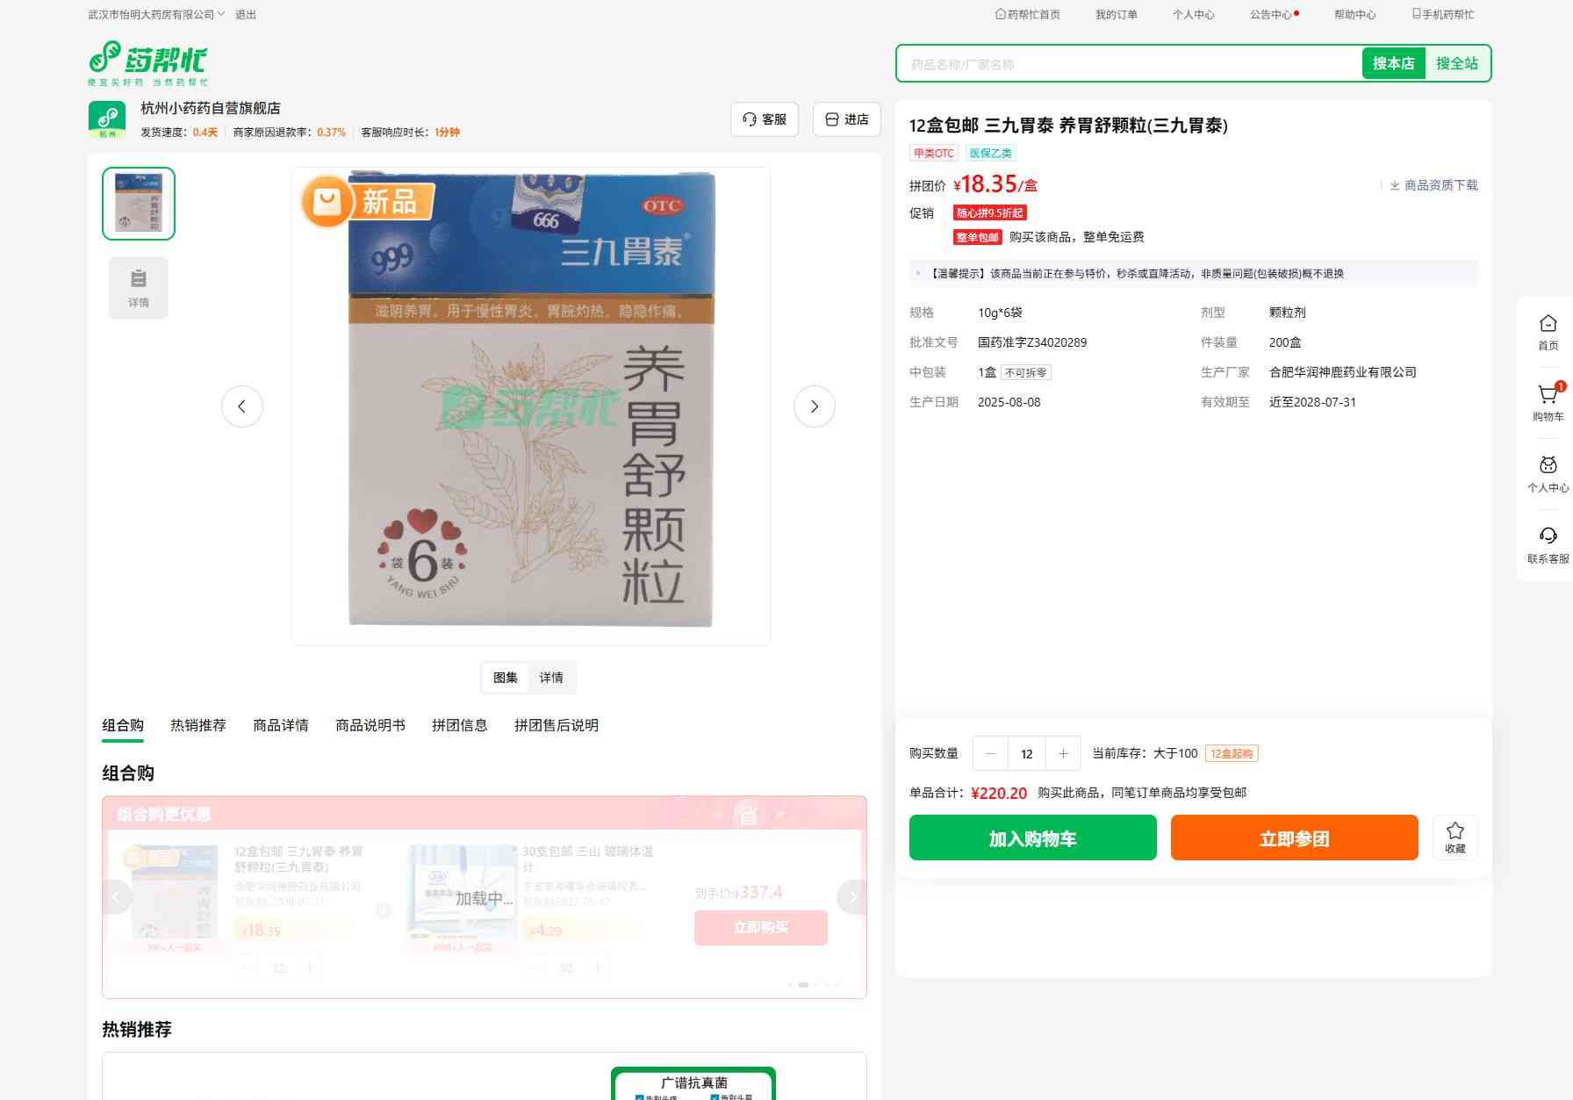This screenshot has width=1573, height=1100.
Task: Click the 药帮忙 logo
Action: coord(147,62)
